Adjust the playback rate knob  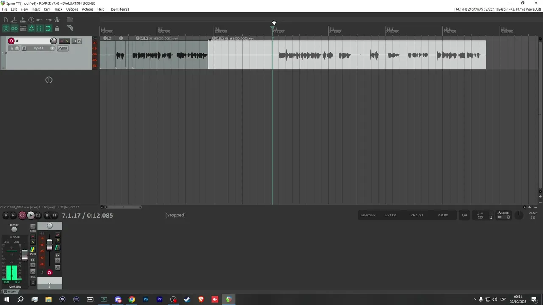519,215
